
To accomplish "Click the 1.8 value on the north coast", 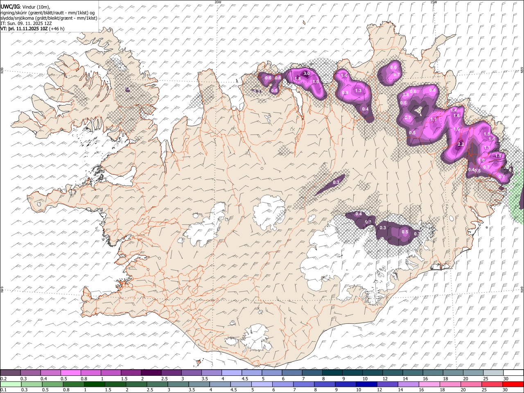I will pos(298,79).
